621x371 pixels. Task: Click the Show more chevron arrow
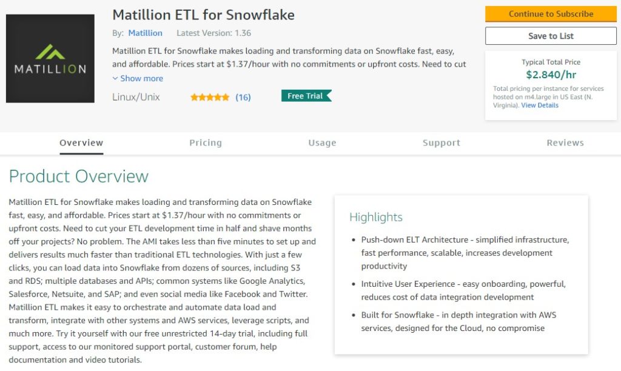click(x=115, y=78)
